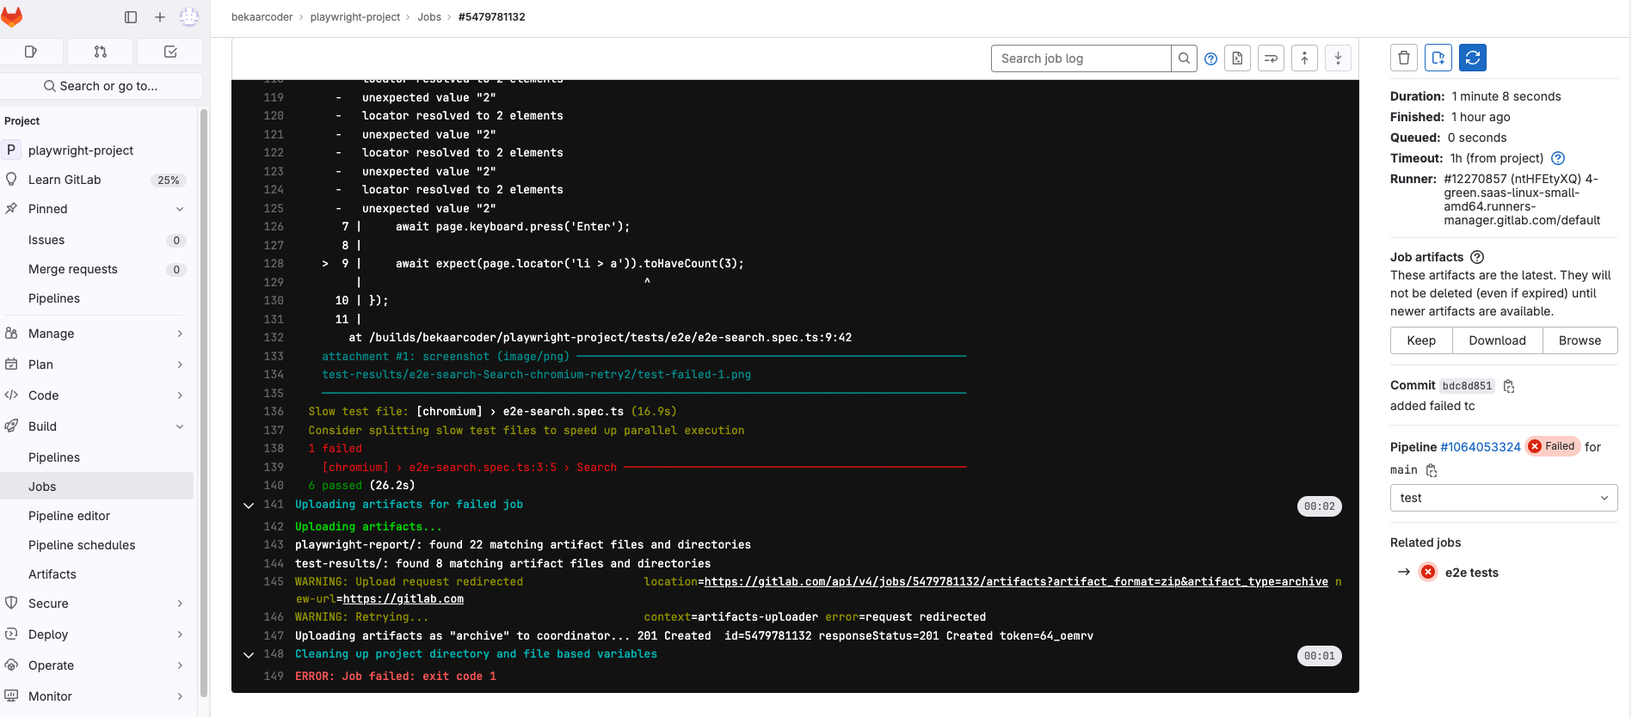1632x717 pixels.
Task: Open Job artifacts help question icon
Action: [1477, 257]
